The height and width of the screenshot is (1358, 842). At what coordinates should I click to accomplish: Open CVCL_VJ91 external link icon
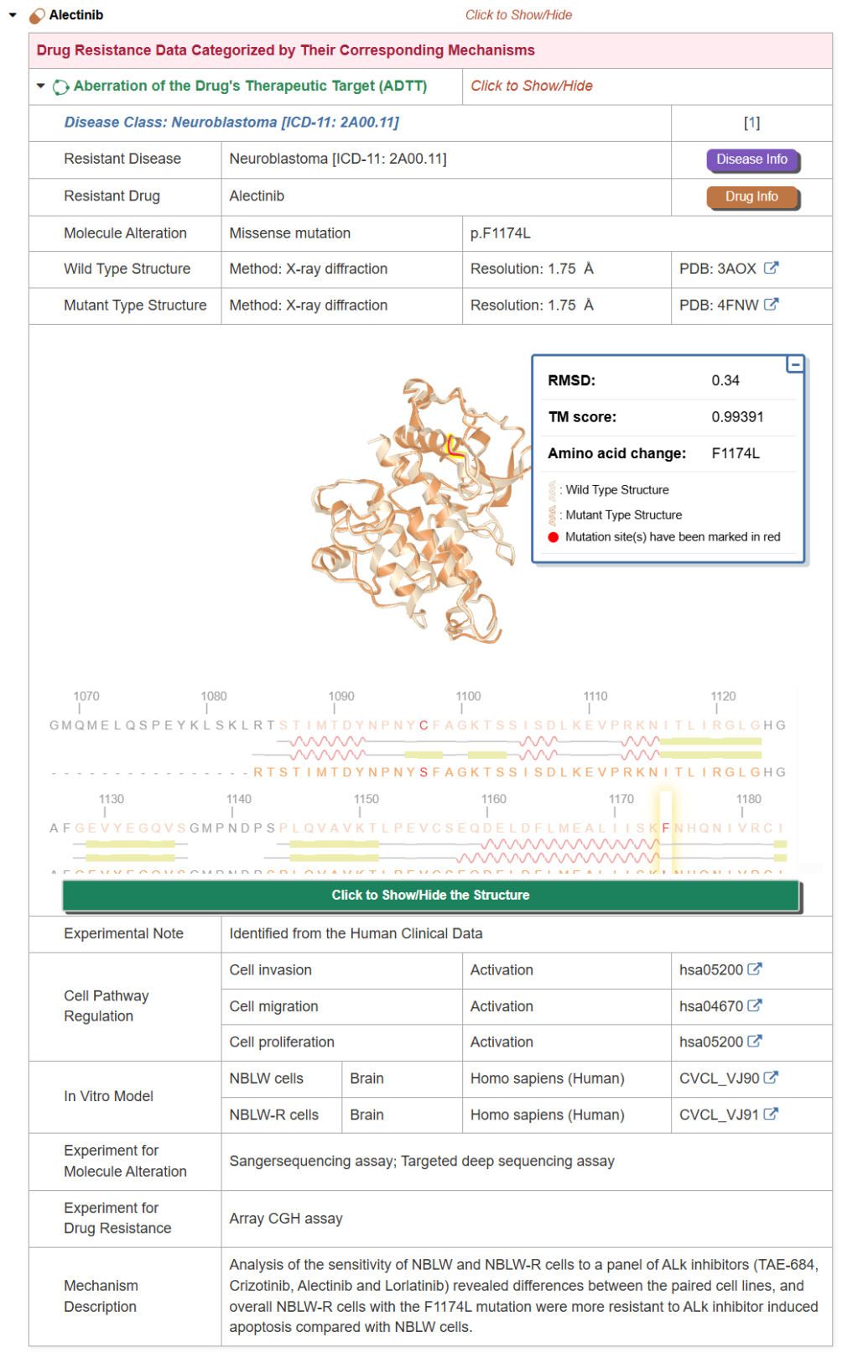[x=771, y=1114]
